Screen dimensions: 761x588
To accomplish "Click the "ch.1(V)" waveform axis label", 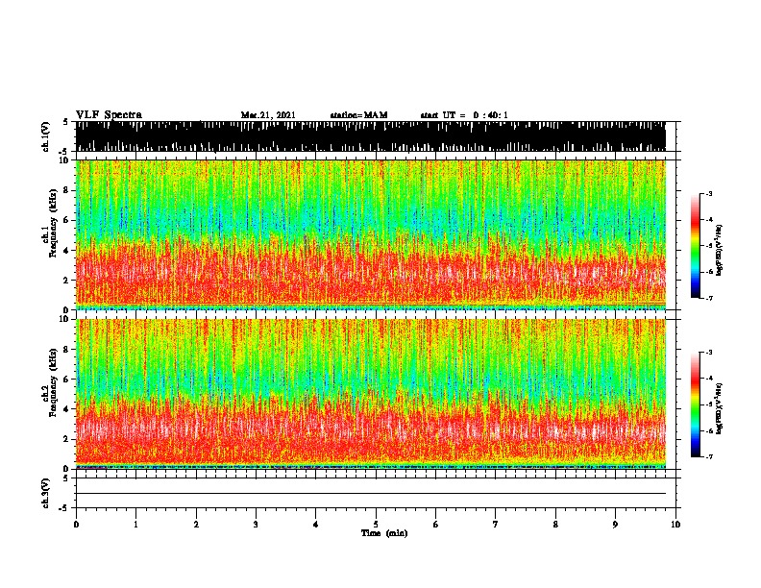I will pos(45,136).
